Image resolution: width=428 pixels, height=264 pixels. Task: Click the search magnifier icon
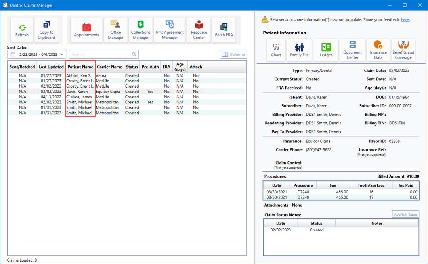(x=134, y=54)
